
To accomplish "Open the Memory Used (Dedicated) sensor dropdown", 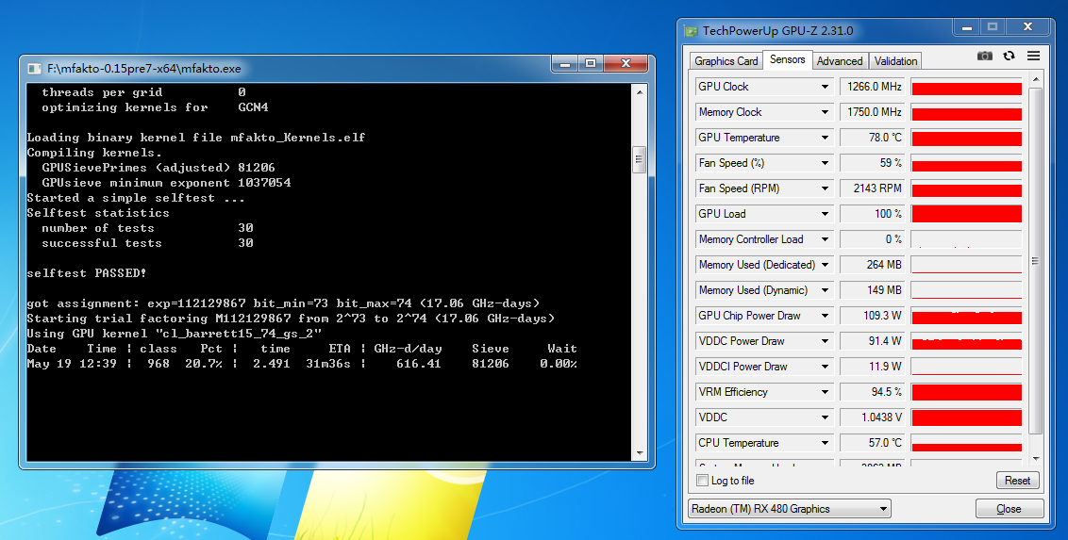I will tap(825, 265).
